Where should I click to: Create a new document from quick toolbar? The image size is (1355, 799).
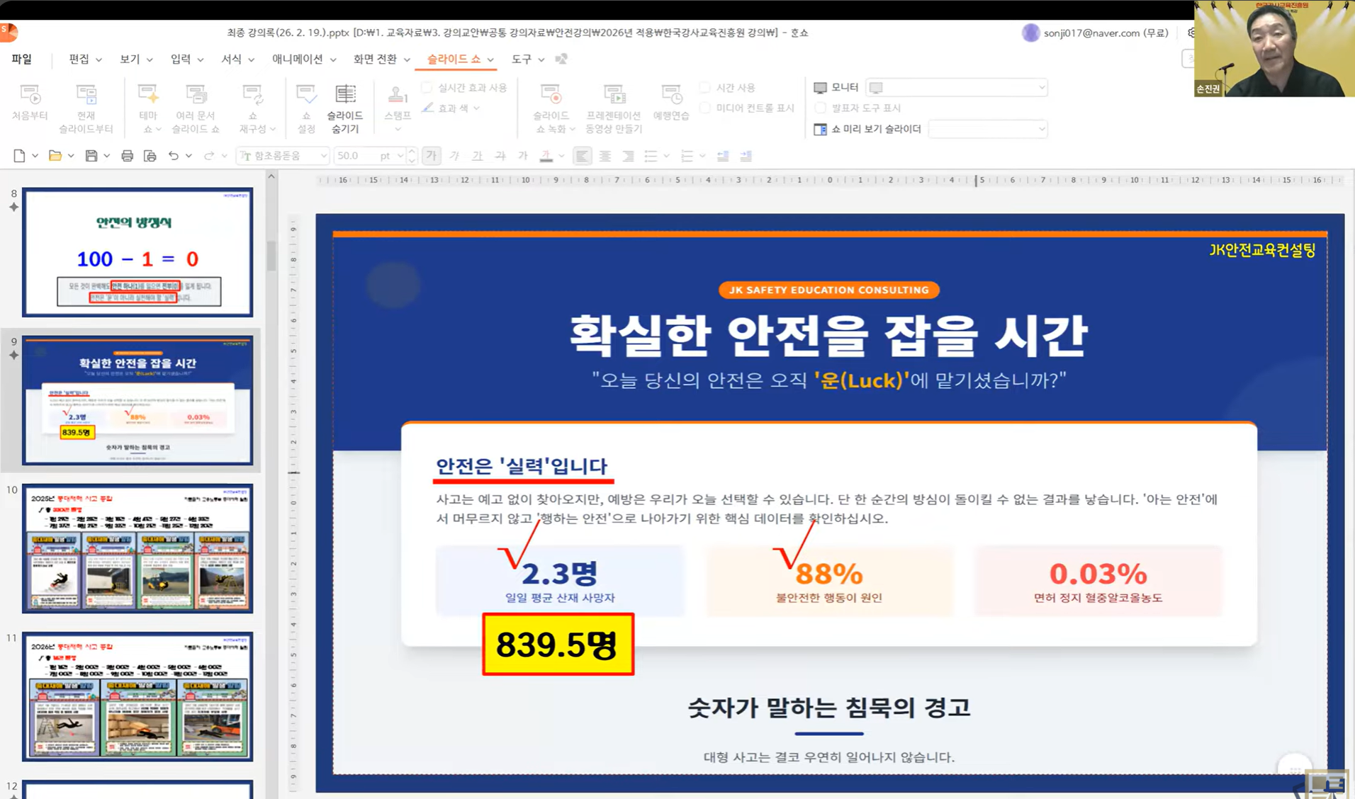(19, 156)
